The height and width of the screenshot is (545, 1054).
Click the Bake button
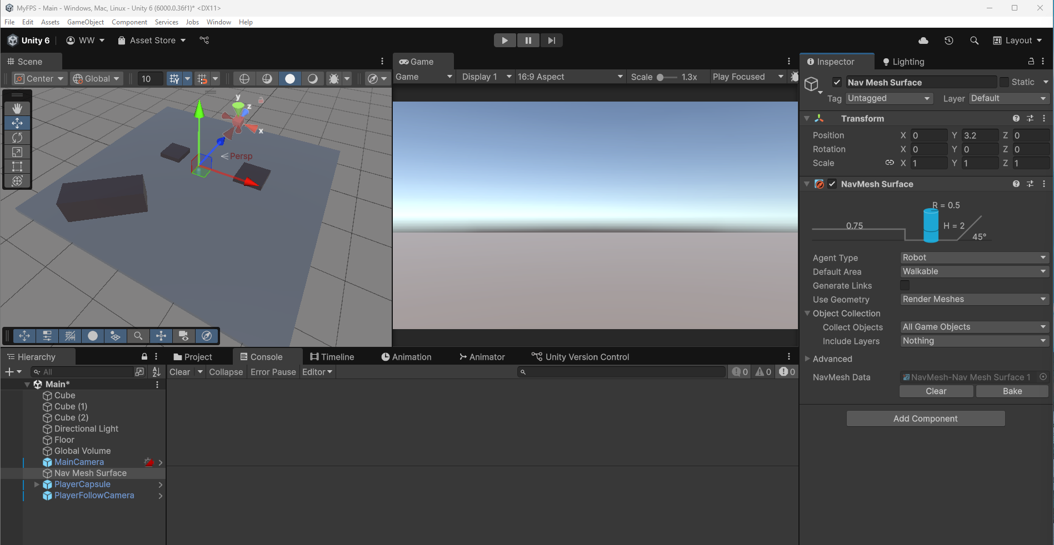(1012, 391)
